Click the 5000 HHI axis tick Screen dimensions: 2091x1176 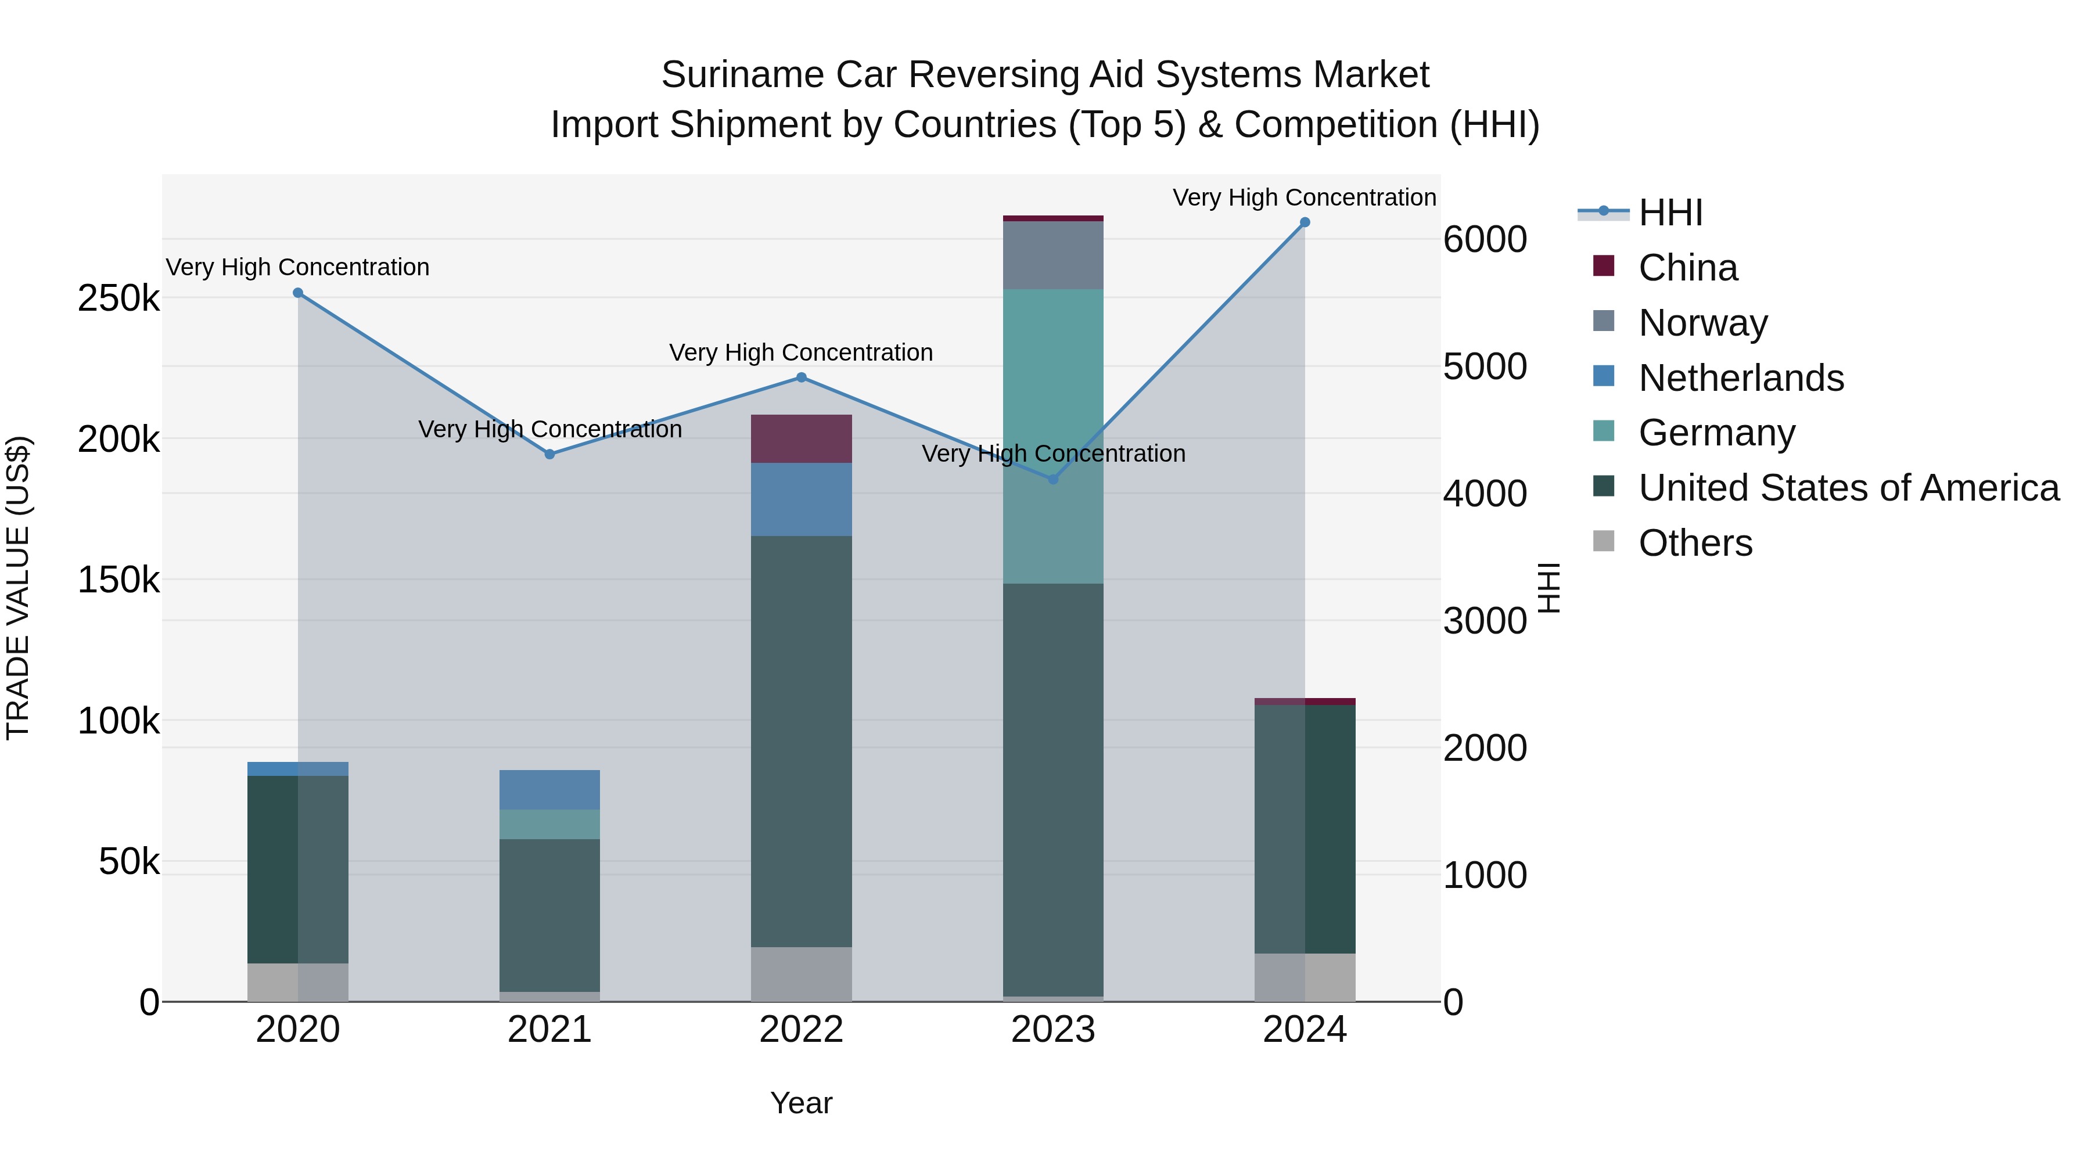[1485, 367]
